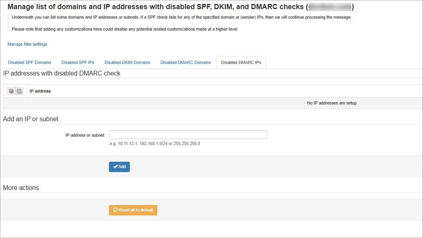
Task: Click the refresh icon on Reset button
Action: (x=115, y=210)
